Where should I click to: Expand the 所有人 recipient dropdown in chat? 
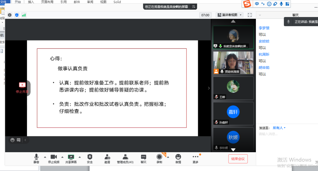[279, 128]
